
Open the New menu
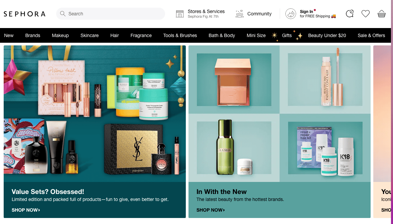click(x=9, y=35)
